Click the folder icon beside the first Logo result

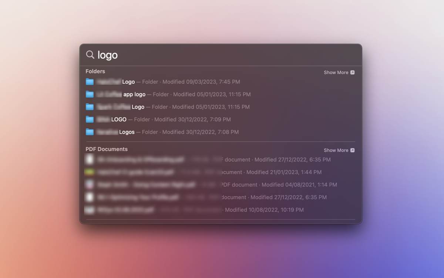90,81
